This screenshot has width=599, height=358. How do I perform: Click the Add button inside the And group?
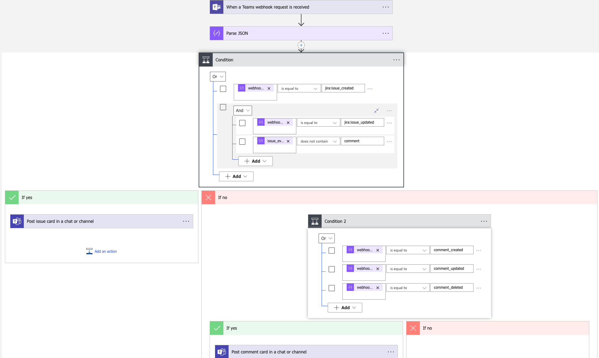coord(255,161)
